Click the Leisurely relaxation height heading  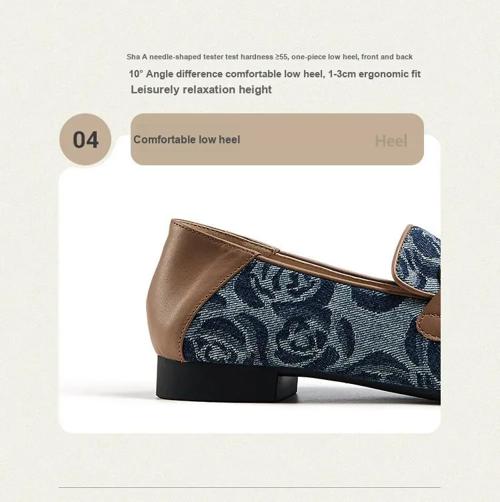pyautogui.click(x=201, y=89)
